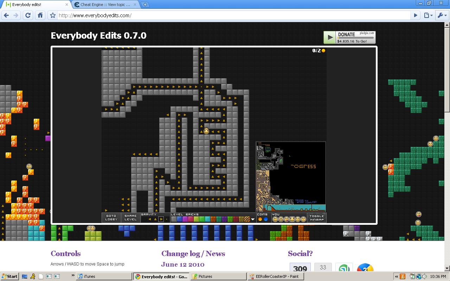Reload the current page
450x281 pixels.
coord(28,15)
